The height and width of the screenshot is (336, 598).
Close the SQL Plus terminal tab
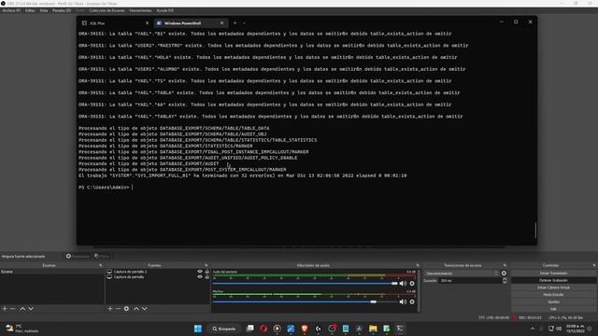(148, 23)
